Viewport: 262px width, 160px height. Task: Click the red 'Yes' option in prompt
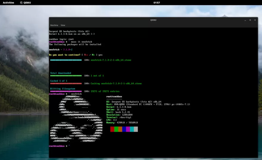[x=86, y=55]
